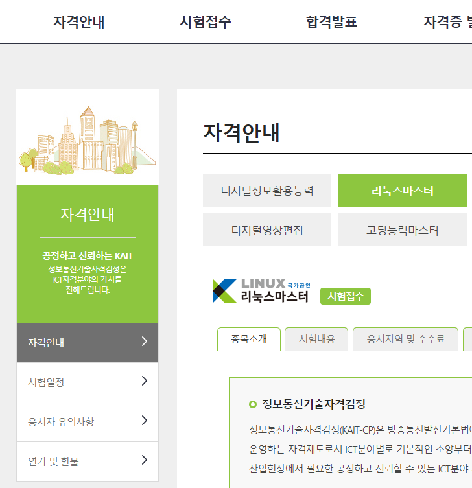Open 연기 및 환불 in the sidebar menu

pyautogui.click(x=88, y=461)
